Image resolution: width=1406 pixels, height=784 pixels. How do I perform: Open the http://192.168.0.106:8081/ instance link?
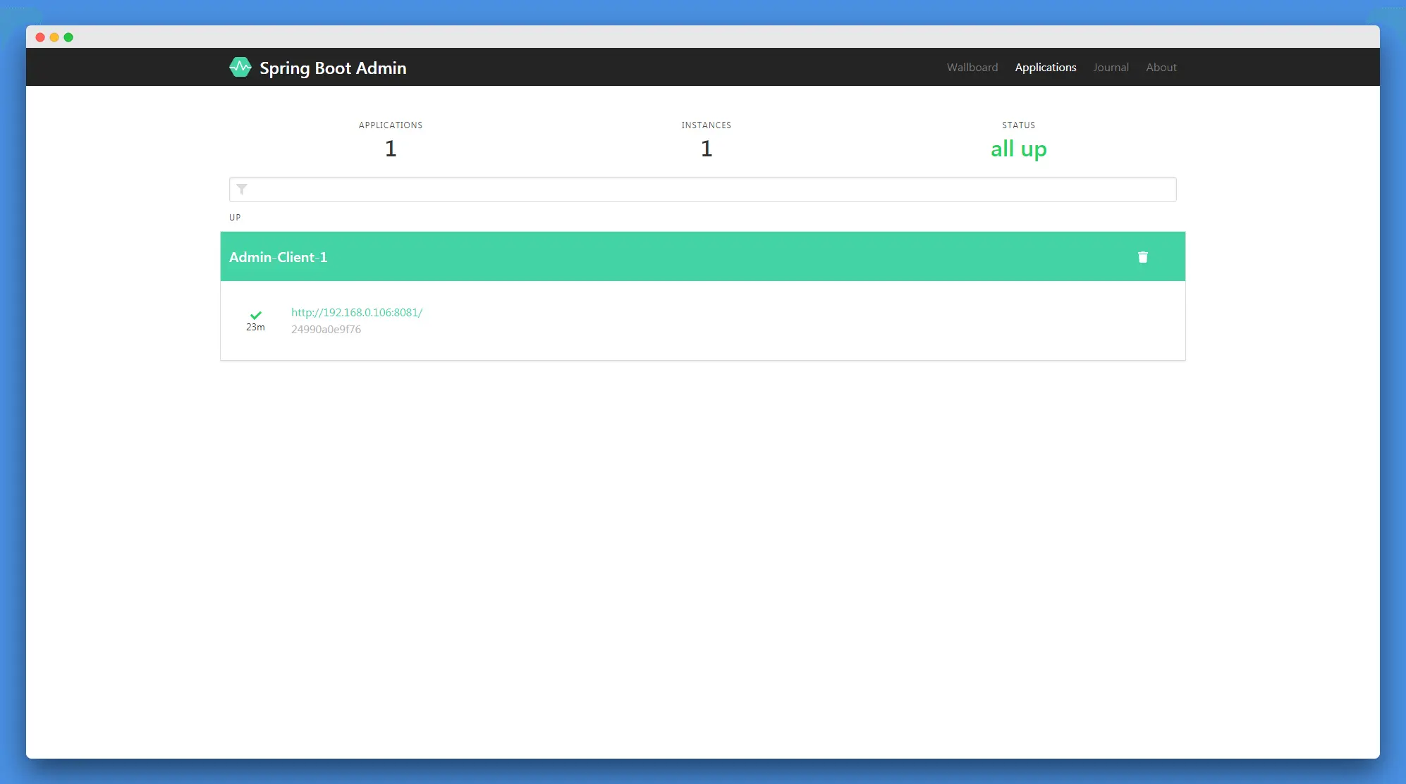(357, 313)
